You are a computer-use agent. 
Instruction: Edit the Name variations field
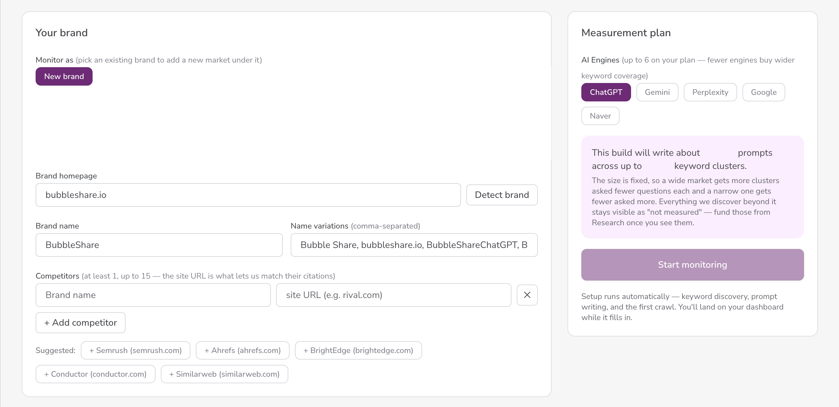point(414,245)
